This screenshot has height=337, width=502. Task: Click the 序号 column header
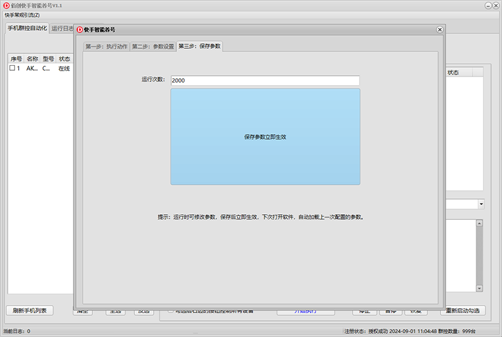16,59
